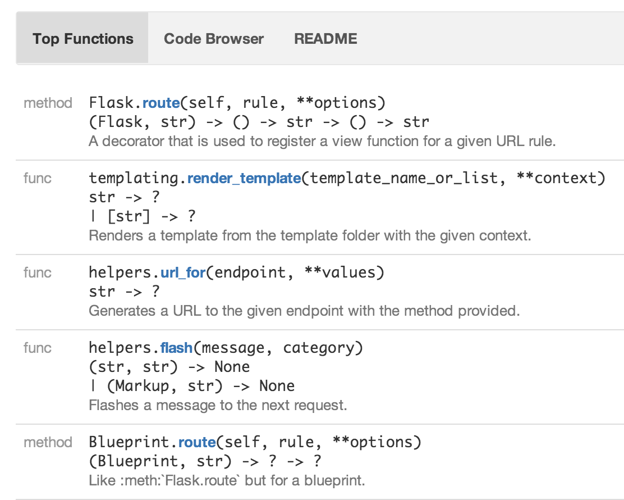The image size is (624, 500).
Task: Click "(self, rule, **options)" after Blueprint.route
Action: coord(319,442)
